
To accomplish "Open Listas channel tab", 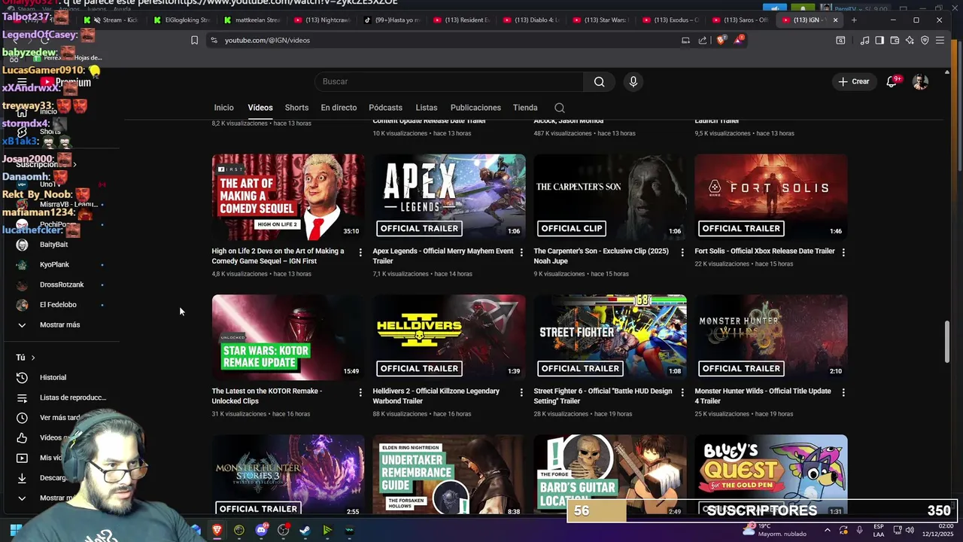I will [x=426, y=108].
